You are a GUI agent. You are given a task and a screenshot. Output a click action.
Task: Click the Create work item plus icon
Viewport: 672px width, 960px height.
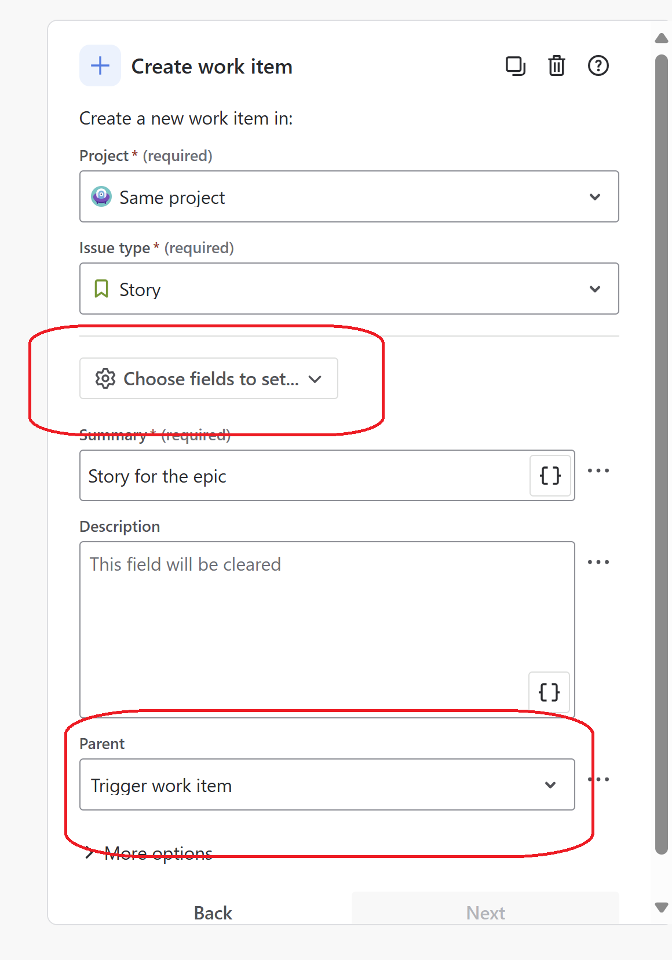click(100, 65)
